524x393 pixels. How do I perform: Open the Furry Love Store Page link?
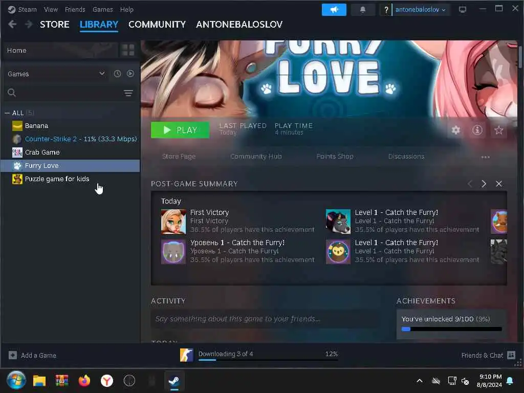tap(179, 157)
